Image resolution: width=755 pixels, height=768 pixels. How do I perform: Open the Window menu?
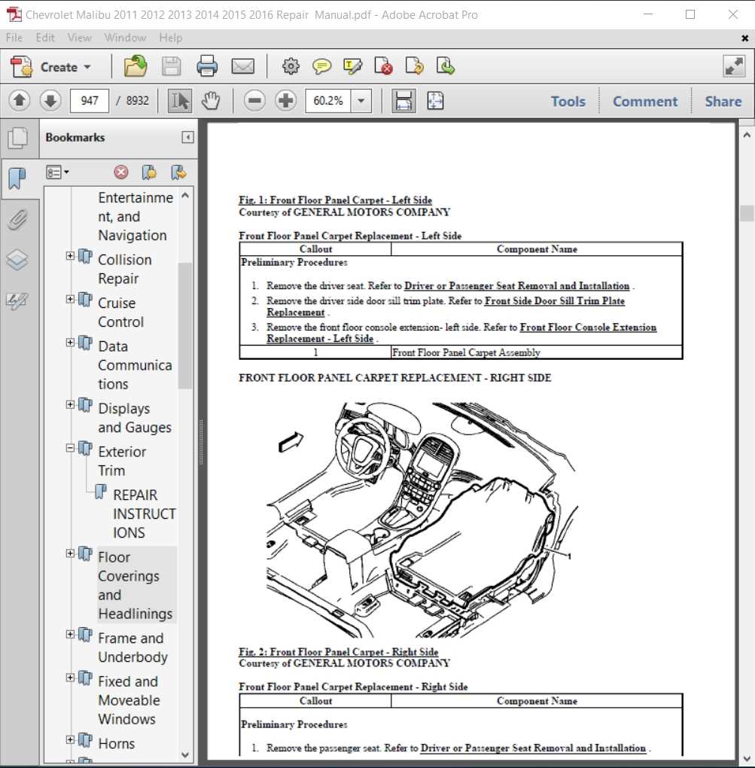point(125,38)
